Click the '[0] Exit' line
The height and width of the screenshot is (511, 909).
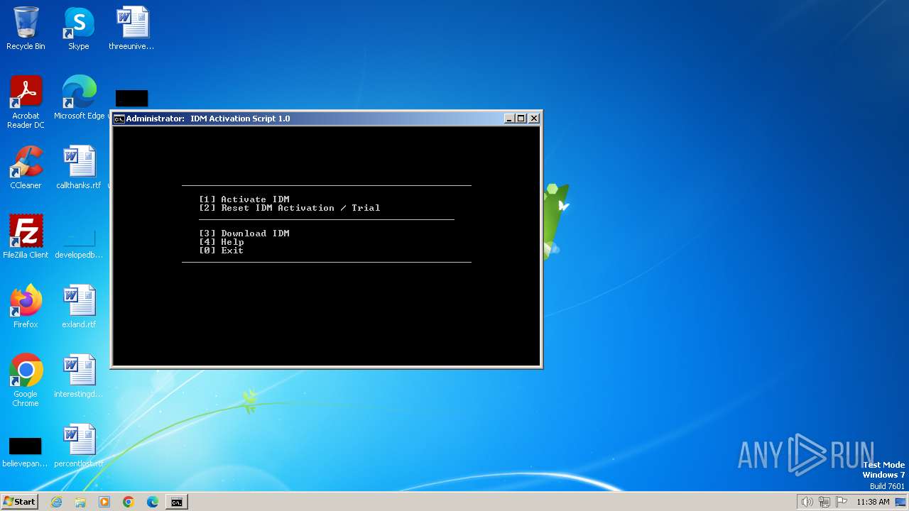pos(222,251)
